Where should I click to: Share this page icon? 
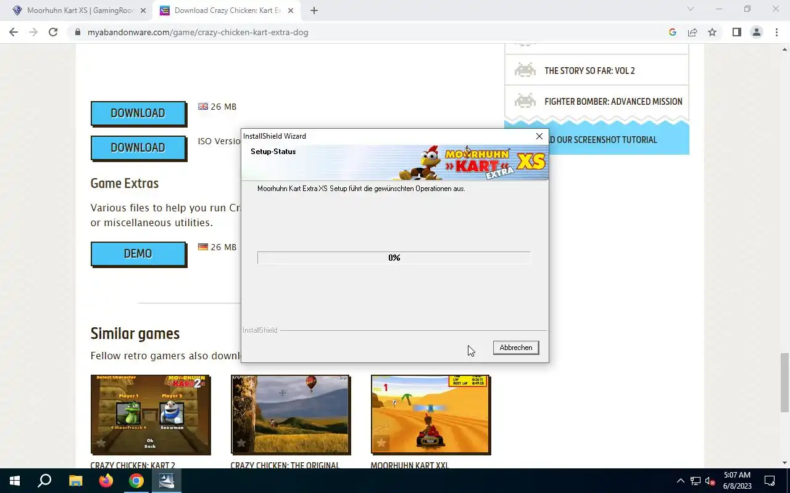coord(692,32)
